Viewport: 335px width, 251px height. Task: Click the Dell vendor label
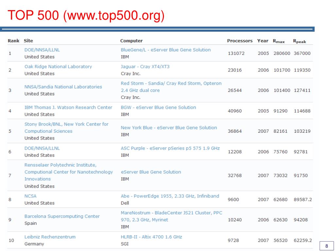click(x=125, y=203)
